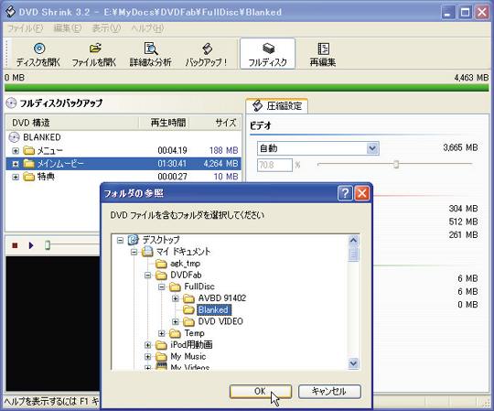Maximize the DVD Shrink window
Image resolution: width=494 pixels, height=411 pixels.
coord(465,13)
